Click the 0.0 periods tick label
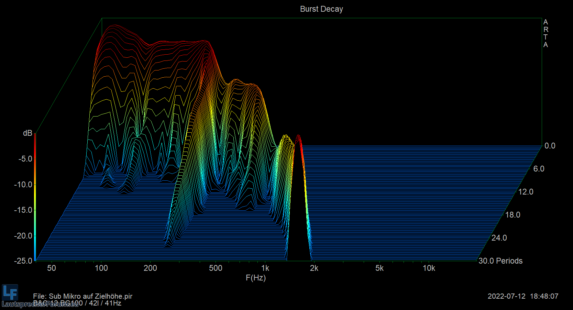The image size is (573, 310). point(550,146)
